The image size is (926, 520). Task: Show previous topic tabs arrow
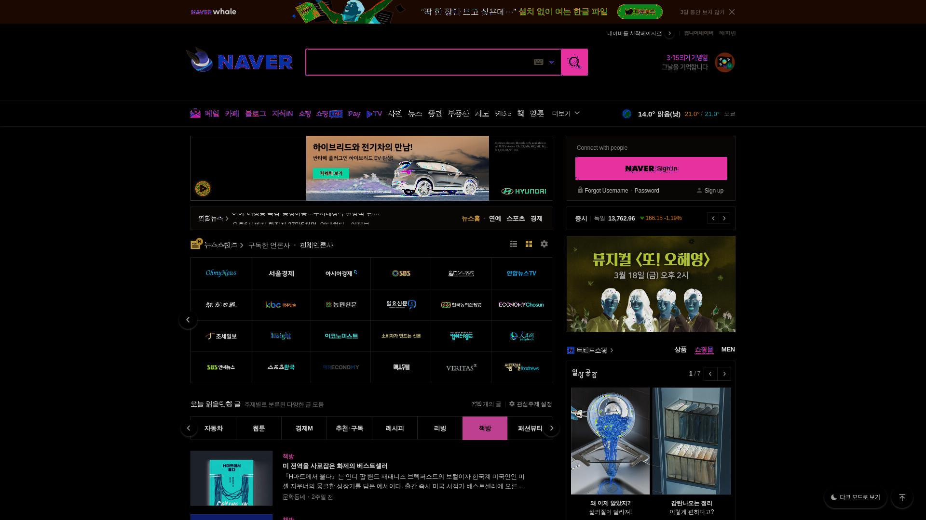coord(189,428)
